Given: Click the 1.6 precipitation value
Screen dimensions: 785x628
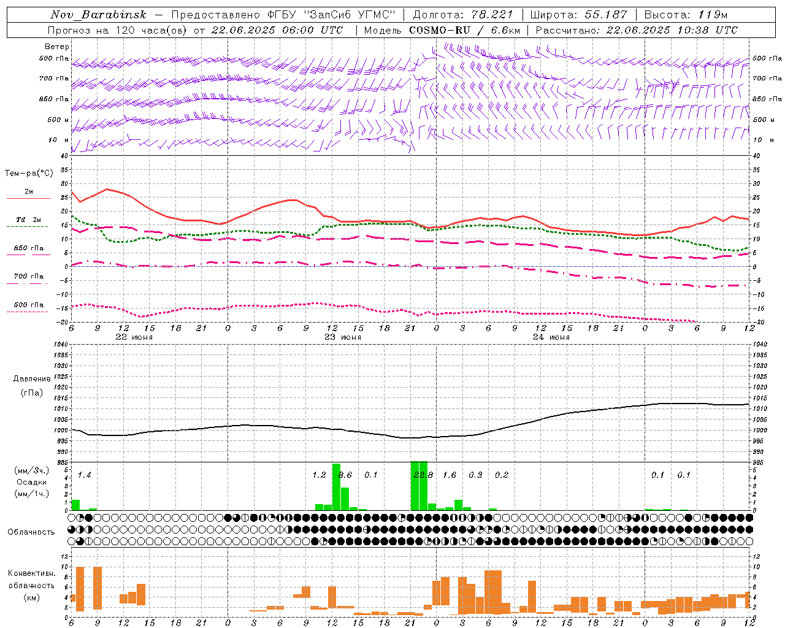Looking at the screenshot, I should pos(450,475).
